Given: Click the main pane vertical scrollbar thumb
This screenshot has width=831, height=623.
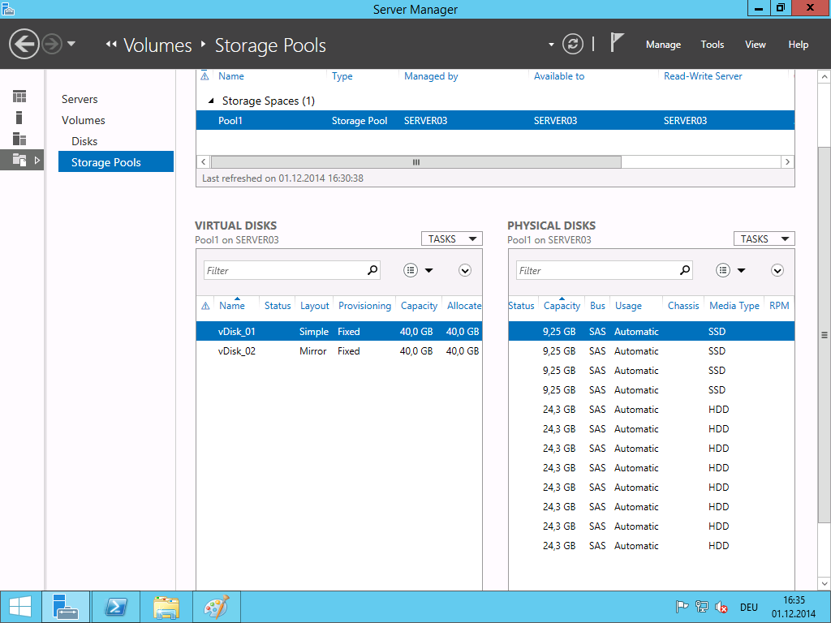Looking at the screenshot, I should pyautogui.click(x=825, y=335).
